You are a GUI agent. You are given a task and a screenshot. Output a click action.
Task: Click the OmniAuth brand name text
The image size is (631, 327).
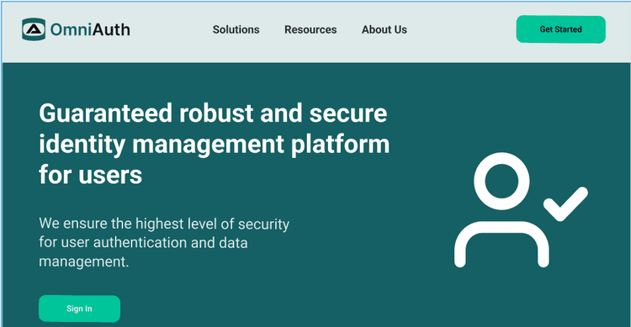(90, 29)
